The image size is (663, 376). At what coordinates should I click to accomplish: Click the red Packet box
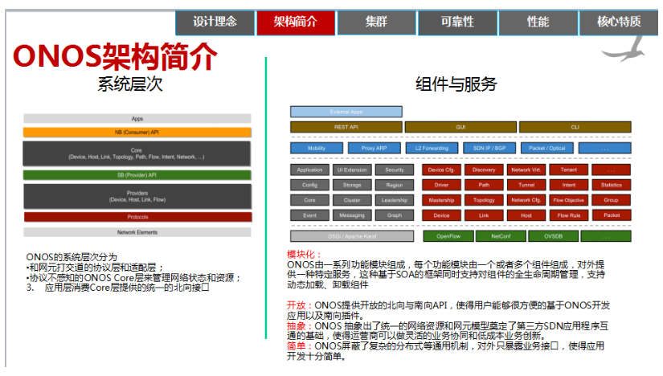pos(612,215)
